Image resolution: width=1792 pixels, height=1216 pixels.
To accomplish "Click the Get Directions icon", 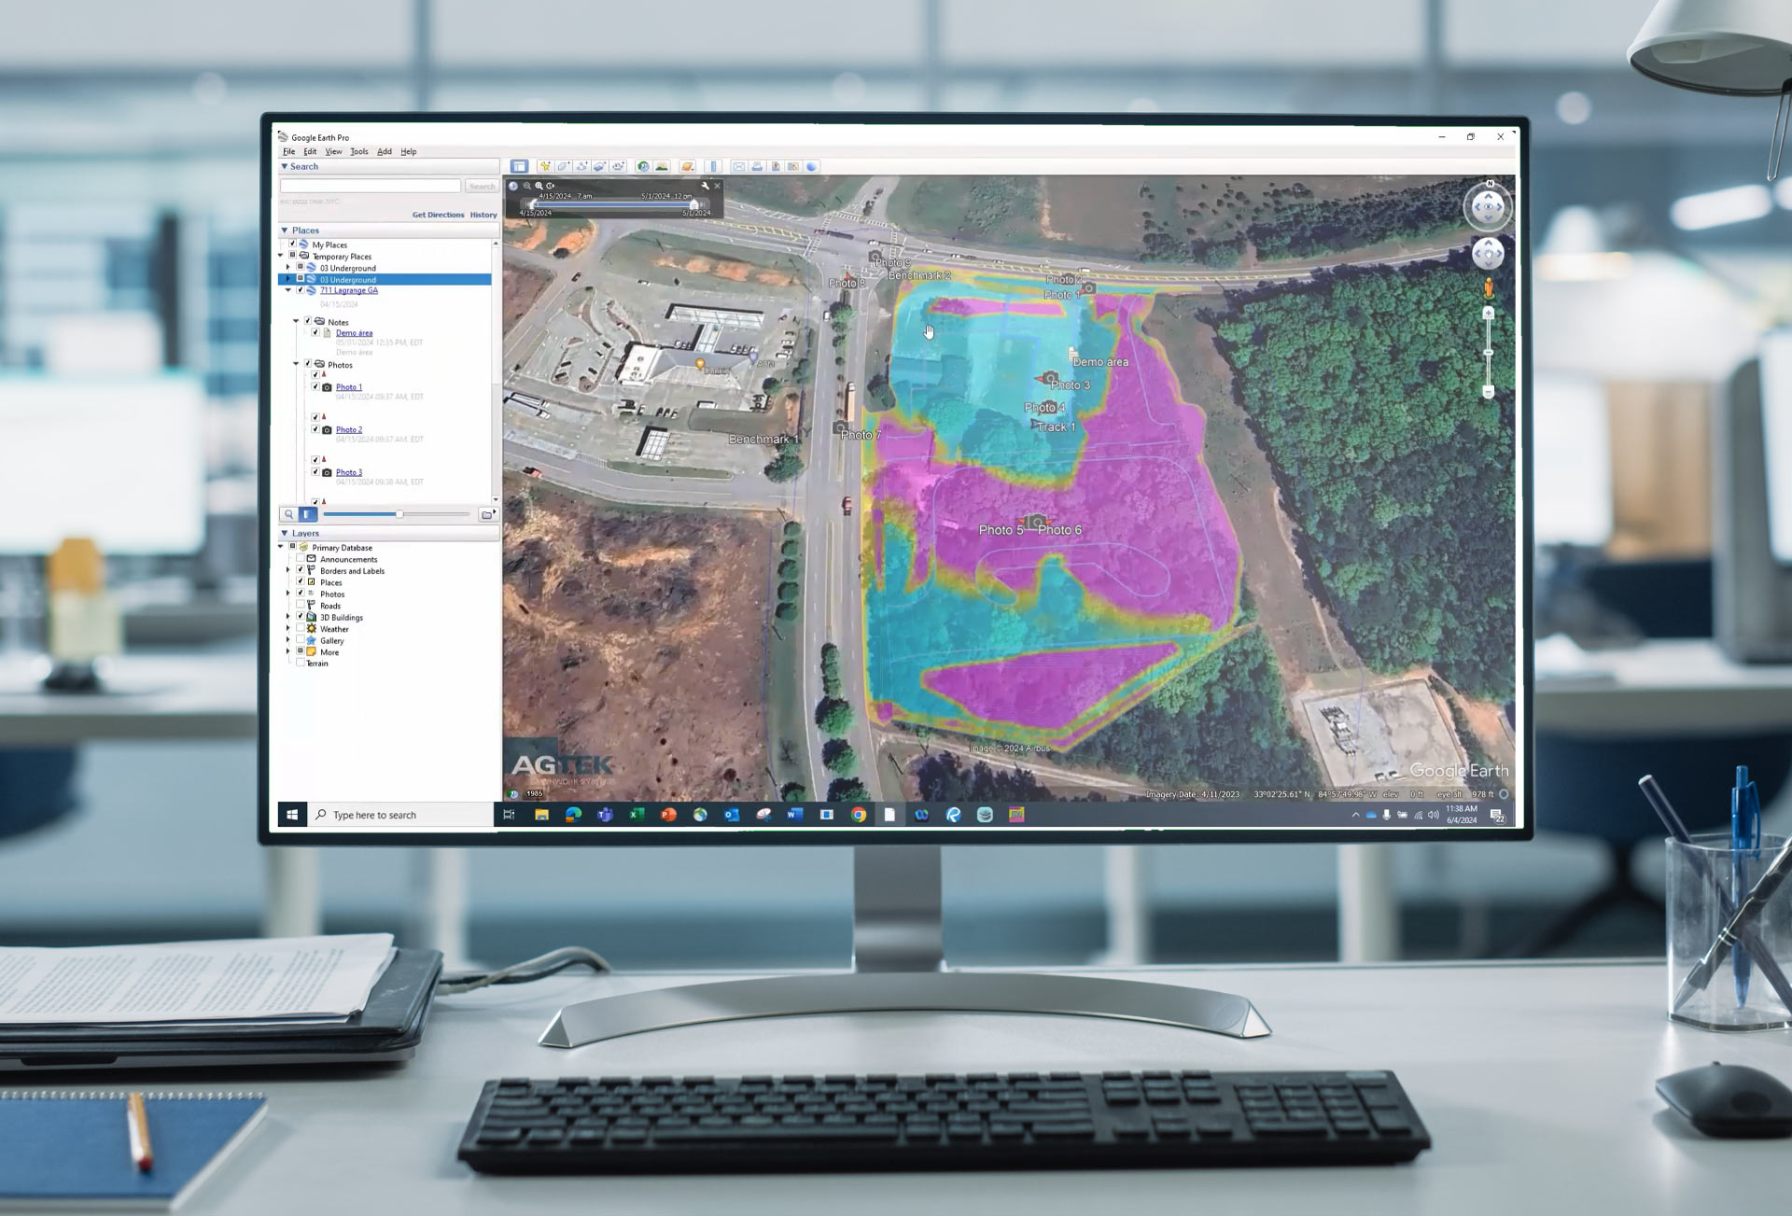I will pyautogui.click(x=436, y=213).
